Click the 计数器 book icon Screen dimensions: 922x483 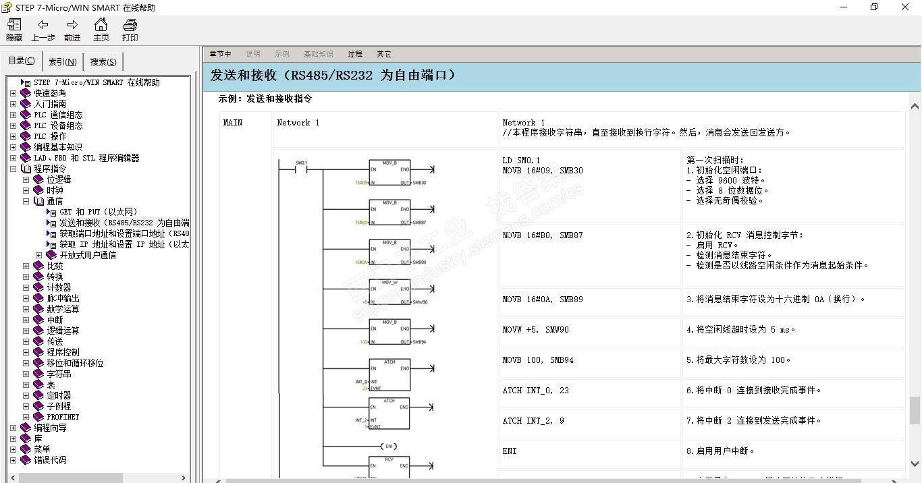(38, 287)
